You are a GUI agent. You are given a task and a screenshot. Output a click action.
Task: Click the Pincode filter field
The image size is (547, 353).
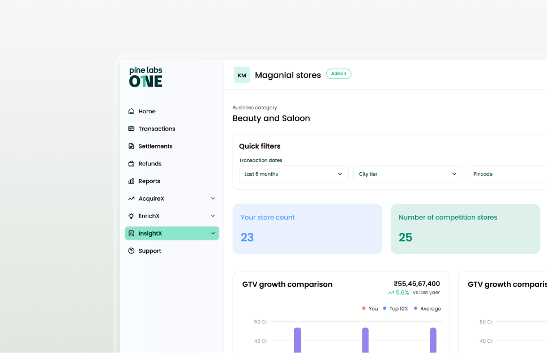[x=507, y=174]
